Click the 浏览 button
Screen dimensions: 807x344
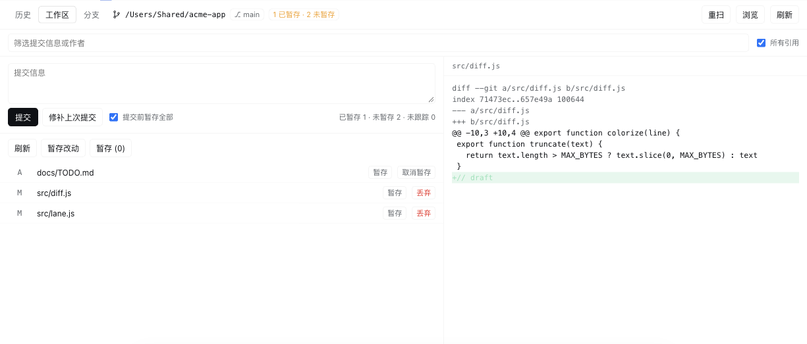click(750, 14)
